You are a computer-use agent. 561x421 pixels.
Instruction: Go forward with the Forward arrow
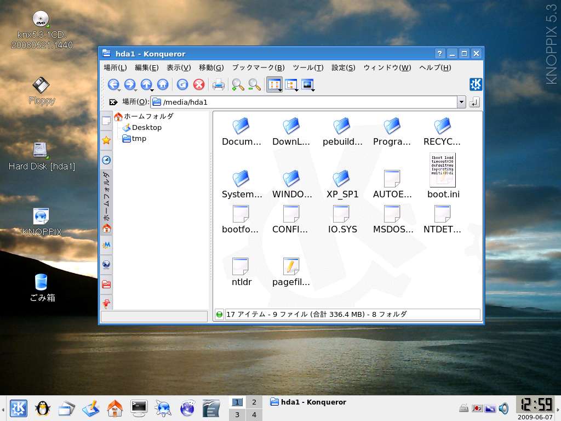pyautogui.click(x=130, y=84)
